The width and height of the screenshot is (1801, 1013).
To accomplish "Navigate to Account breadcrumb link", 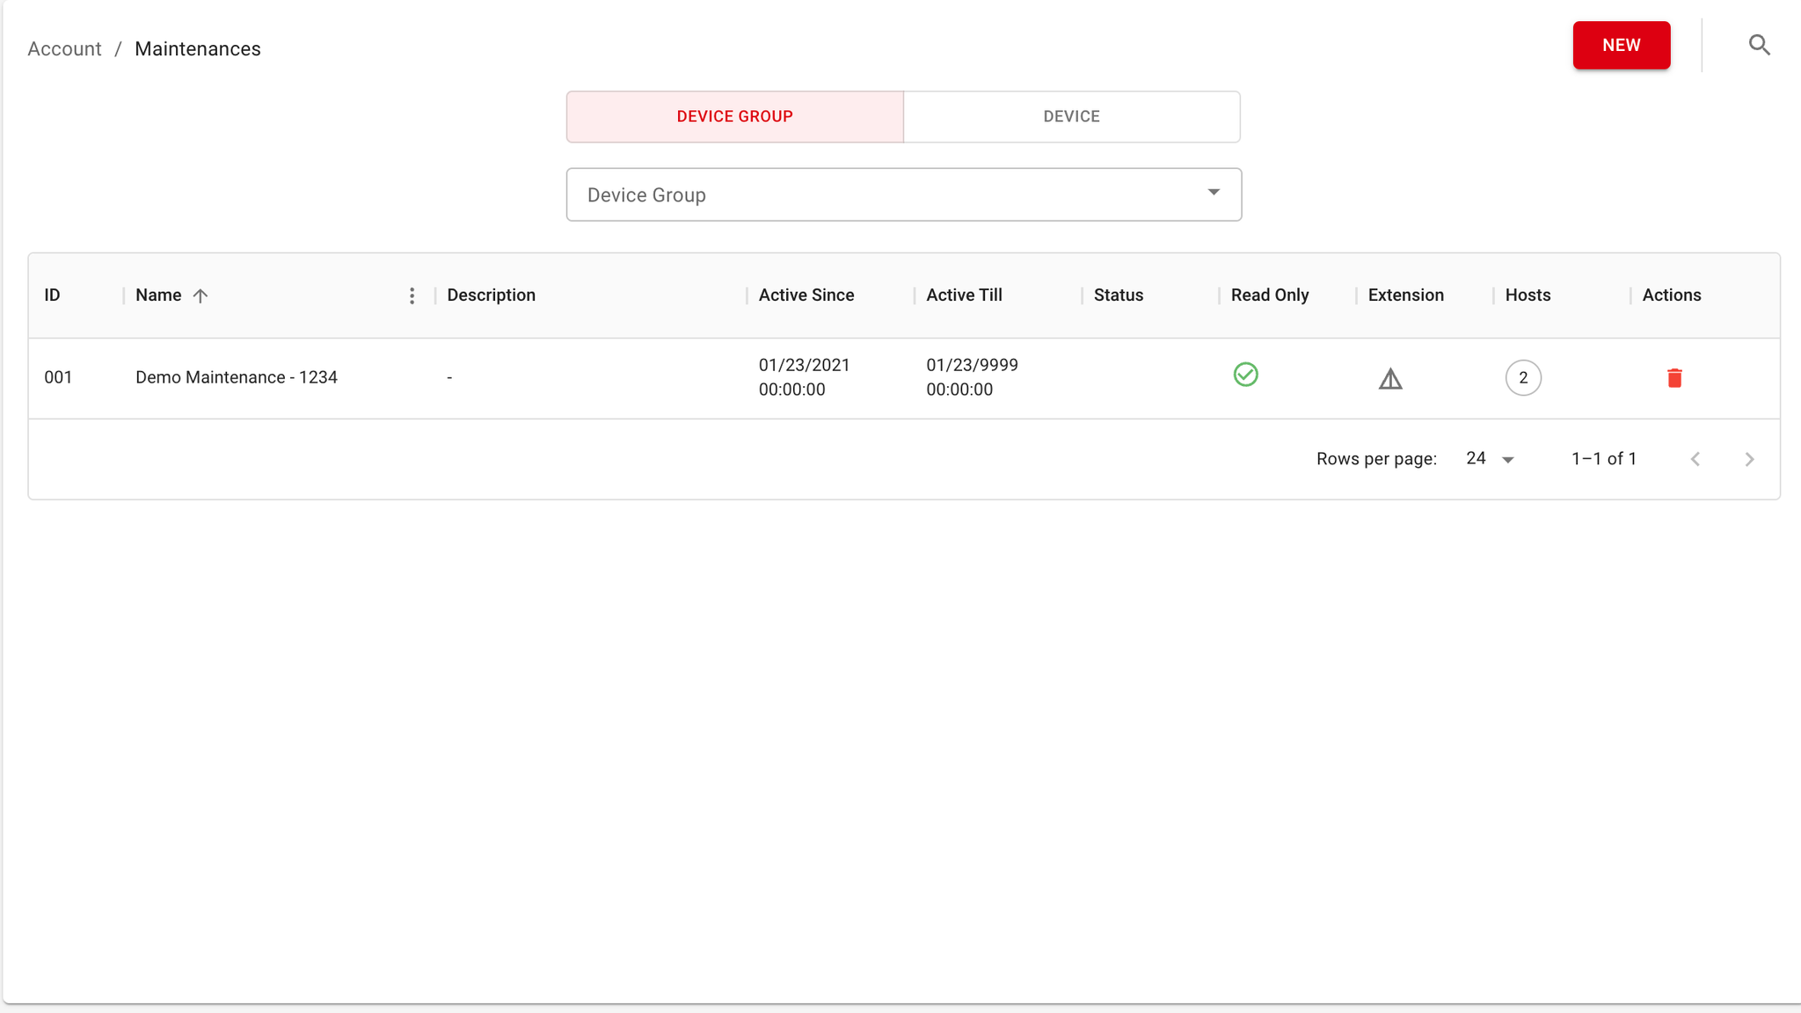I will pos(64,49).
